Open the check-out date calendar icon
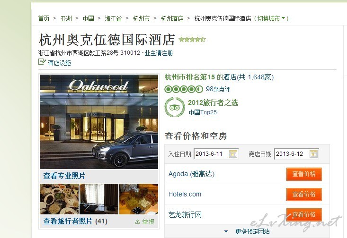Screen dimensions: 347x238 (x=313, y=154)
